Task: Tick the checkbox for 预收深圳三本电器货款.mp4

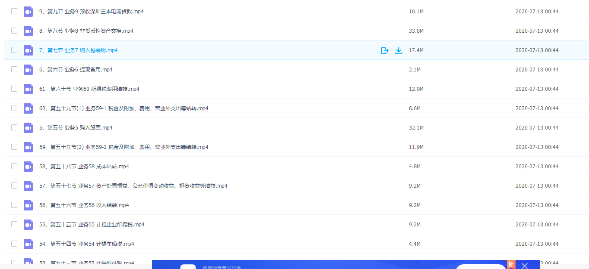Action: [x=14, y=11]
